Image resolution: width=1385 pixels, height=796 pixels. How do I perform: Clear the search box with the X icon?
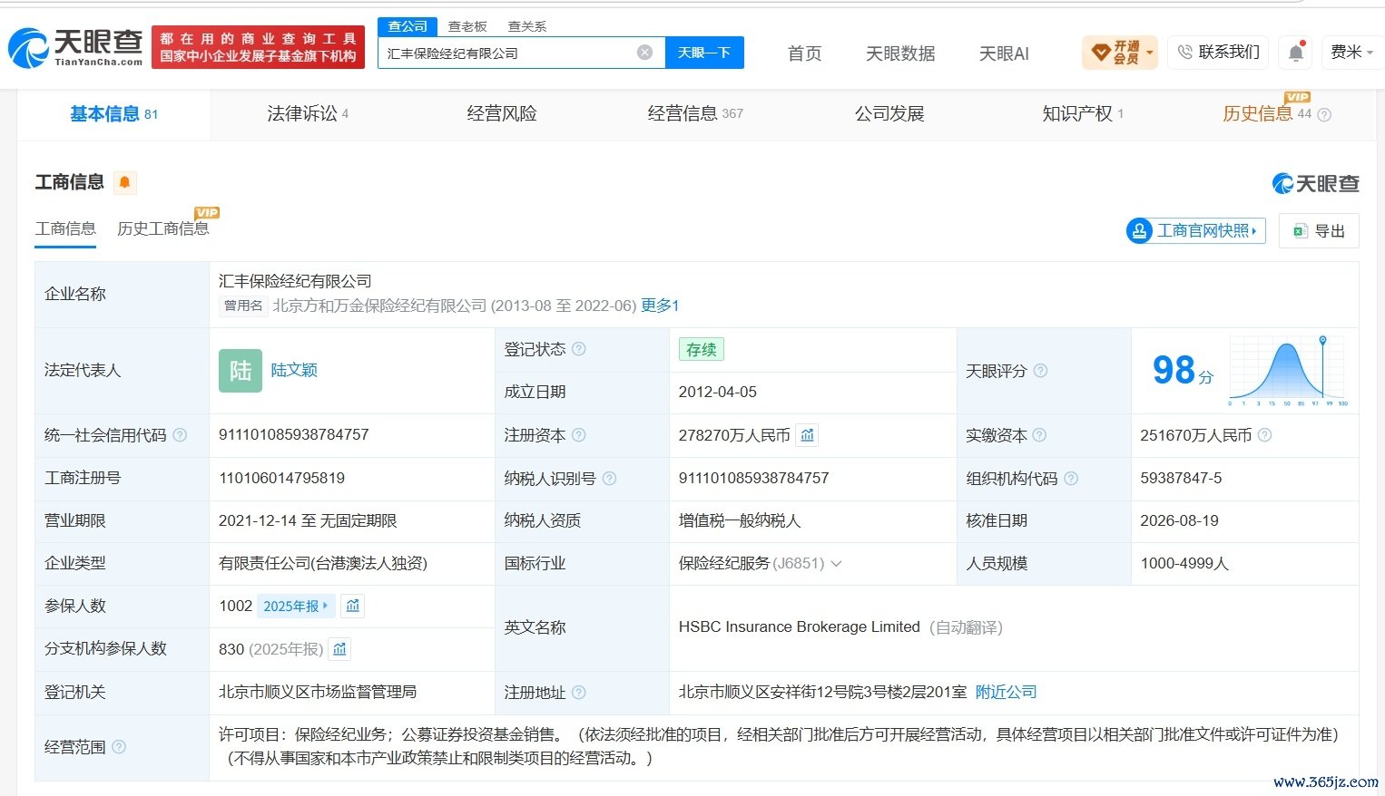644,53
